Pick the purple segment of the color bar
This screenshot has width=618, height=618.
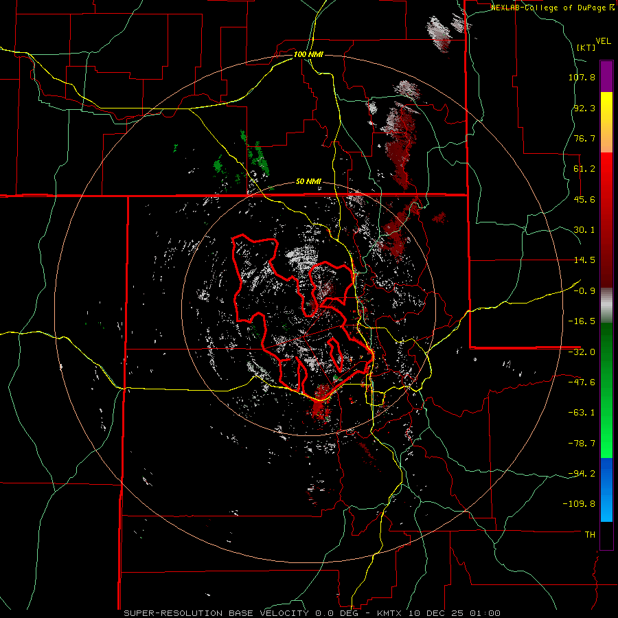(606, 76)
